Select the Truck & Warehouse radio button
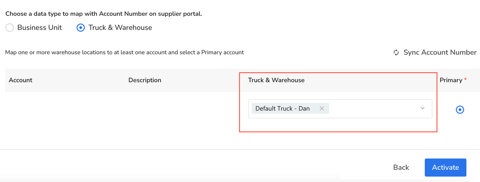Viewport: 480px width, 182px height. [81, 28]
